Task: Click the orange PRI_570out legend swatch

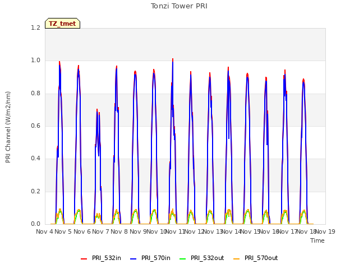Action: tap(237, 259)
